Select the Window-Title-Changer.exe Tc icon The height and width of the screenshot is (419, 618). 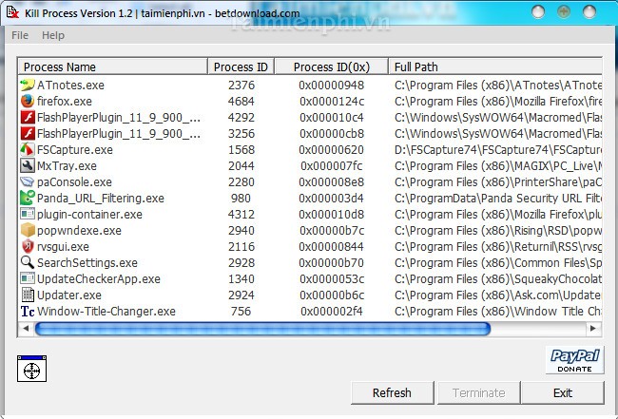28,312
